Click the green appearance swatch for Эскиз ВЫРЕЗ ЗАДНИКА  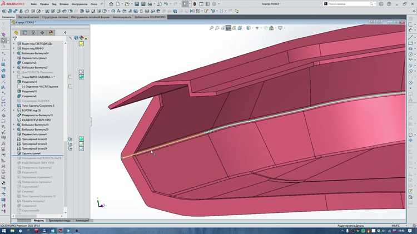81,77
